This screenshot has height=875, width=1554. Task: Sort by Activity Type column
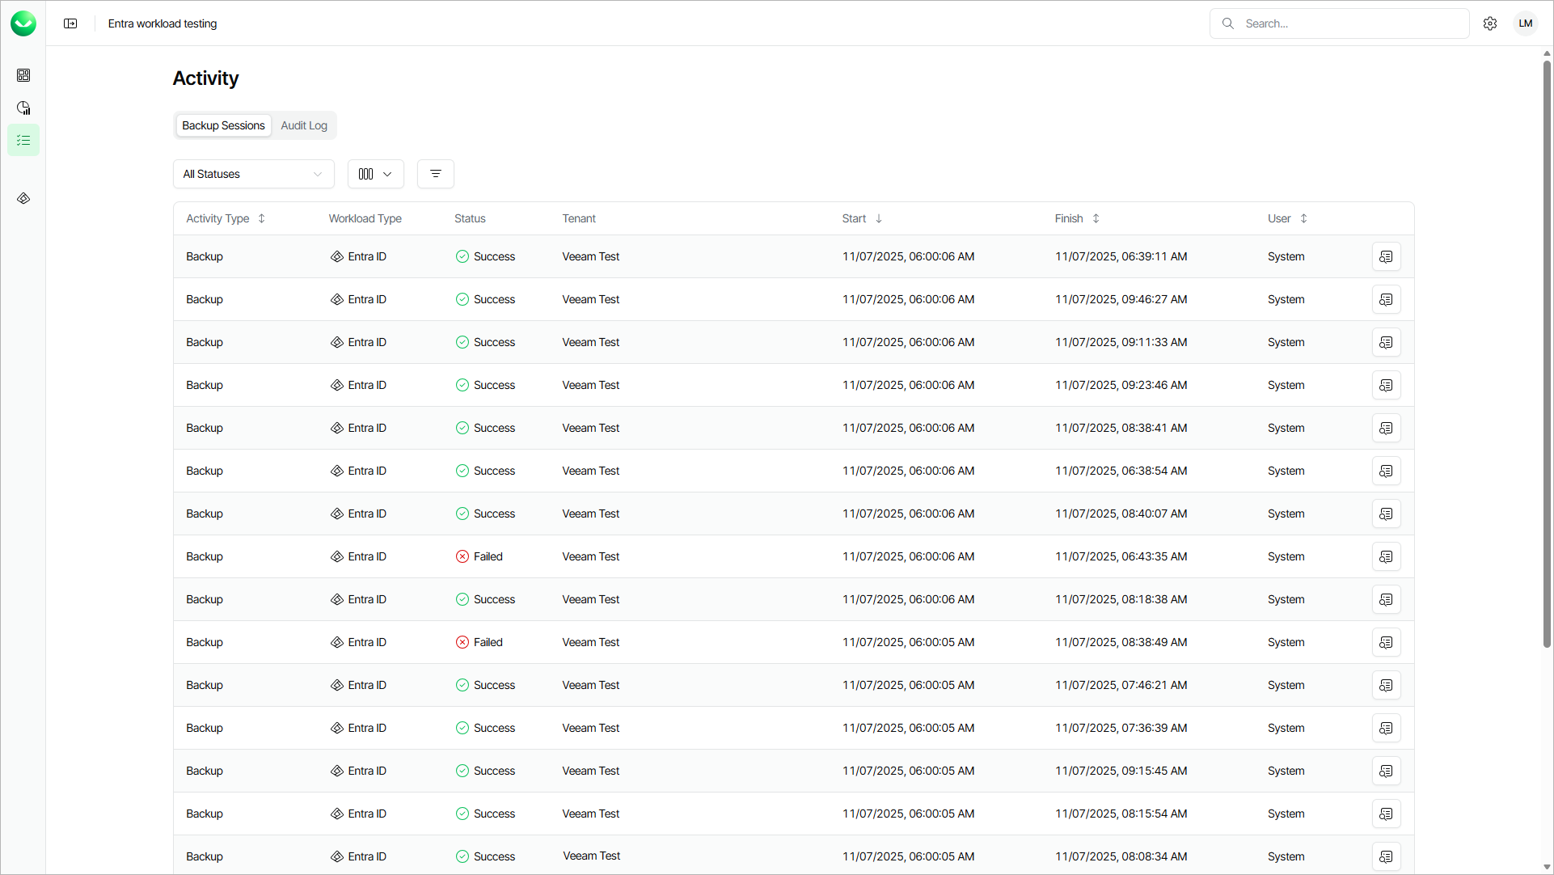click(x=225, y=218)
